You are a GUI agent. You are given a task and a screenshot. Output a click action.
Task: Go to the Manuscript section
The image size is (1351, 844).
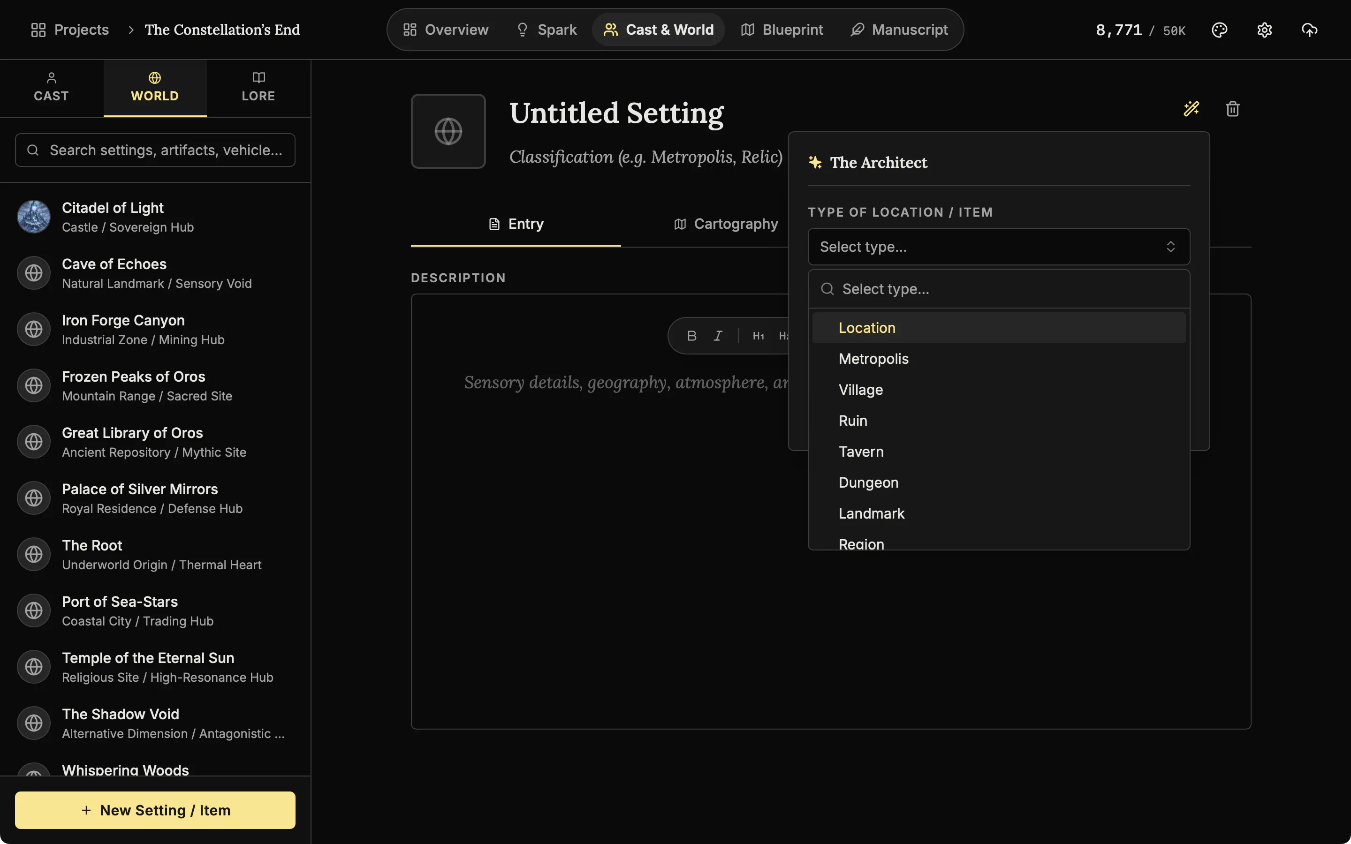899,30
